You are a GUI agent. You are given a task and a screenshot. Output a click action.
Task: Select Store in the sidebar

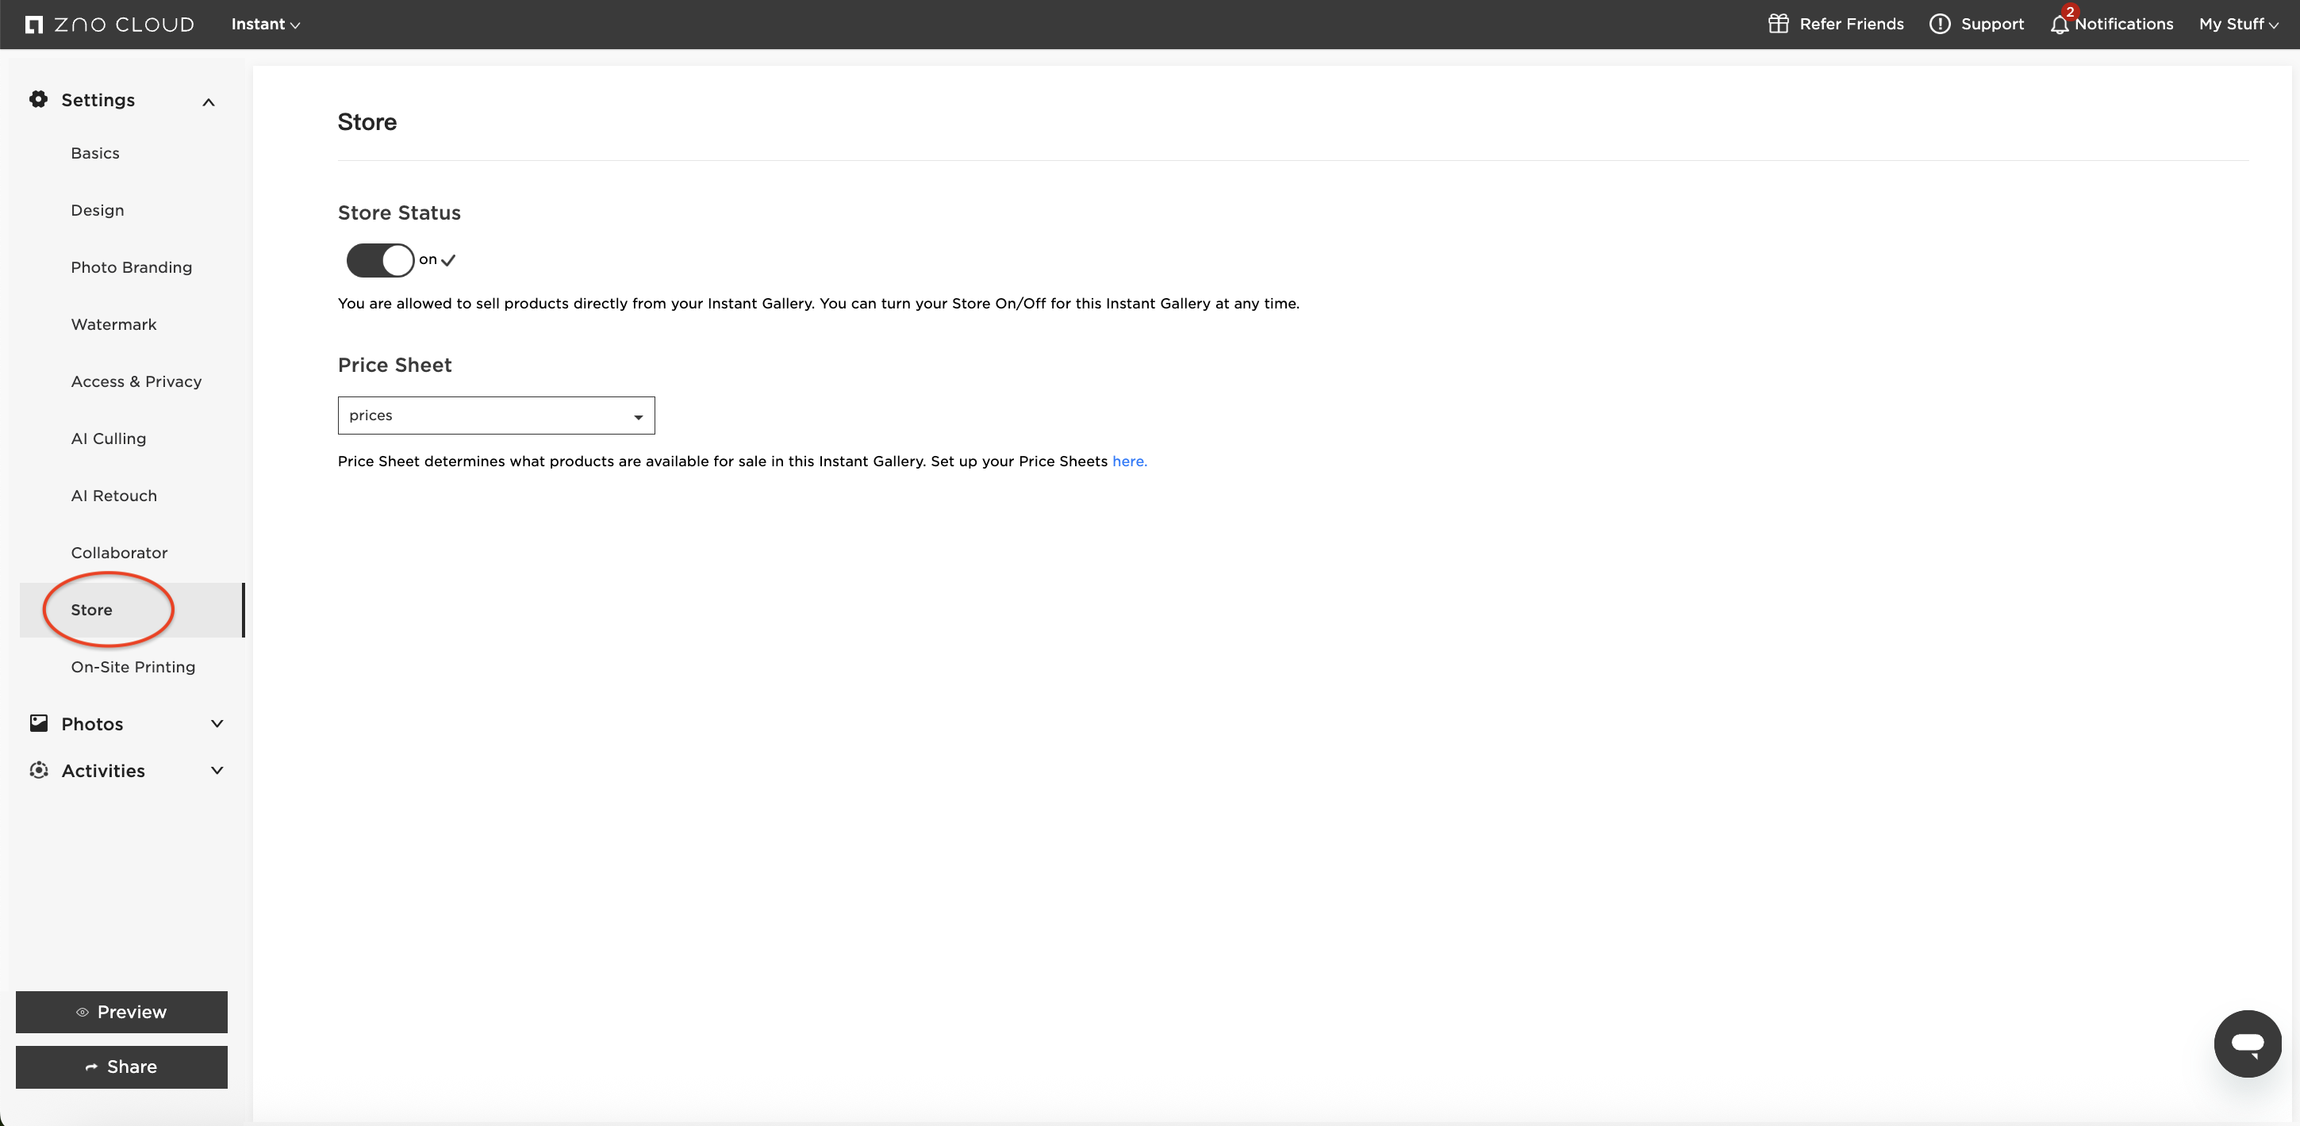coord(92,610)
